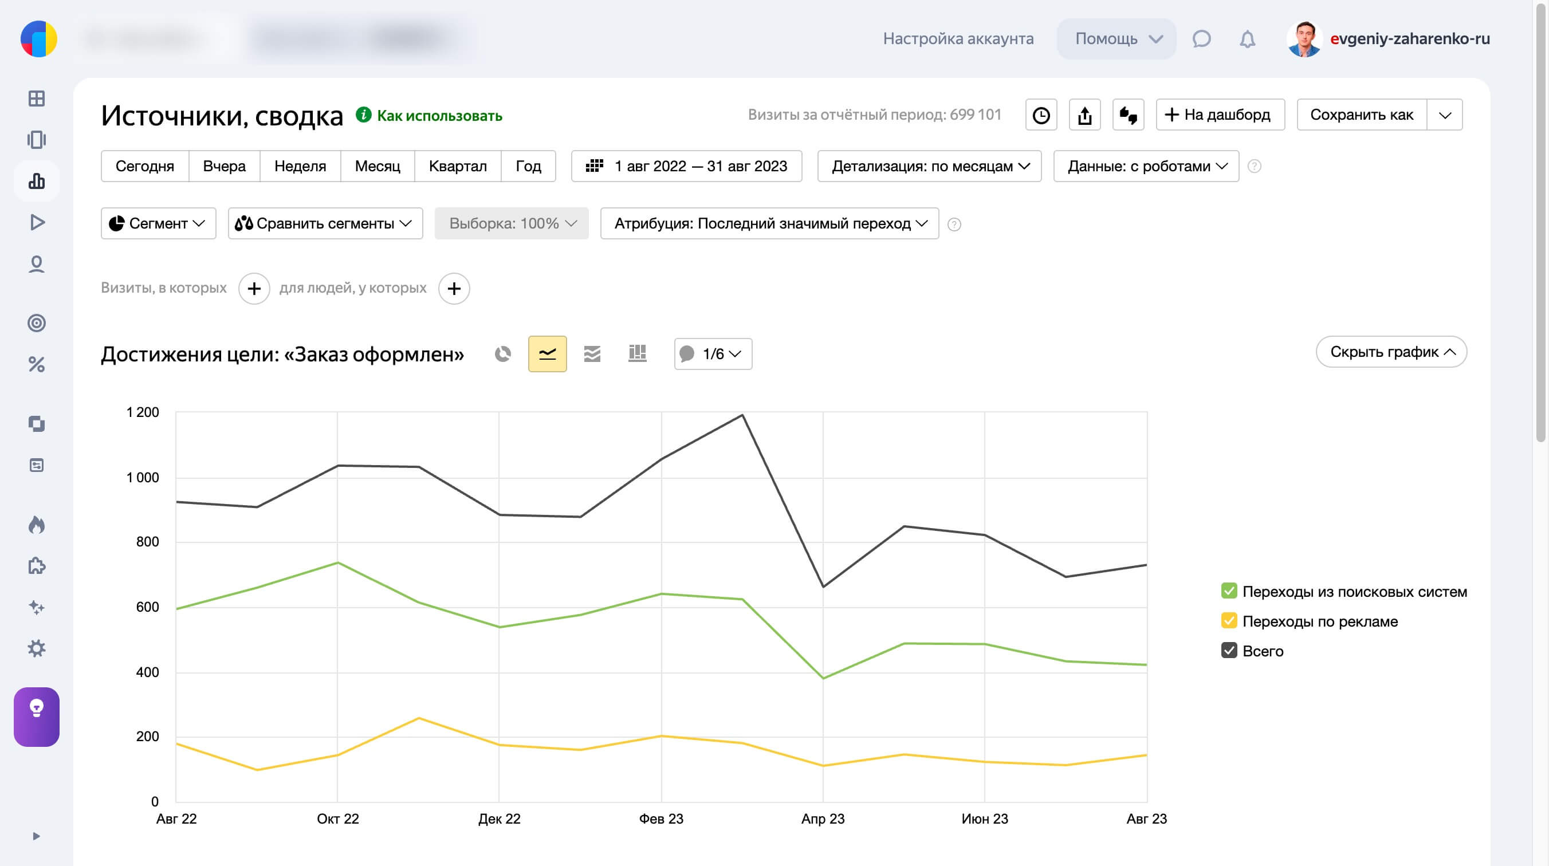This screenshot has height=866, width=1549.
Task: Click the date range 1 авг 2022 field
Action: 686,166
